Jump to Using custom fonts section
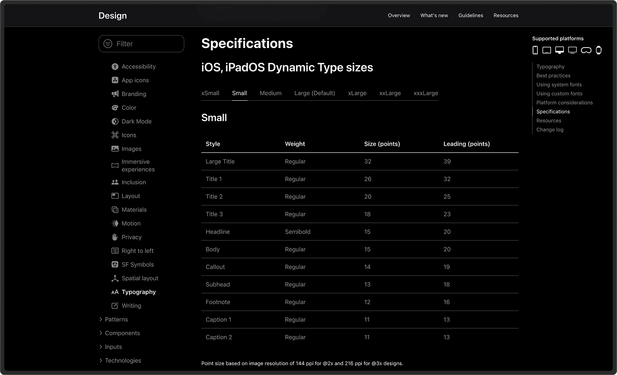 pyautogui.click(x=560, y=93)
